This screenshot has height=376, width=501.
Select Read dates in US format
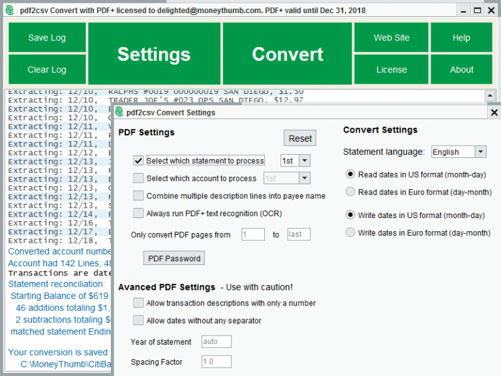[x=350, y=174]
